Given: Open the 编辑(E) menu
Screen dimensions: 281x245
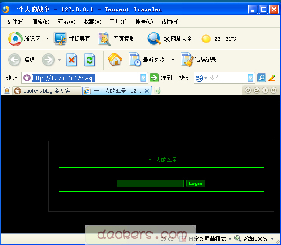Looking at the screenshot, I should [41, 22].
